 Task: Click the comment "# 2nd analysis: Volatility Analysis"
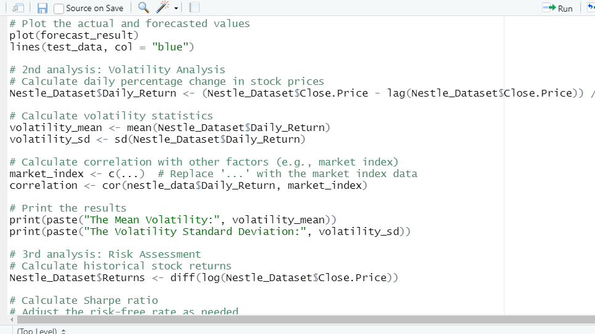pyautogui.click(x=117, y=70)
